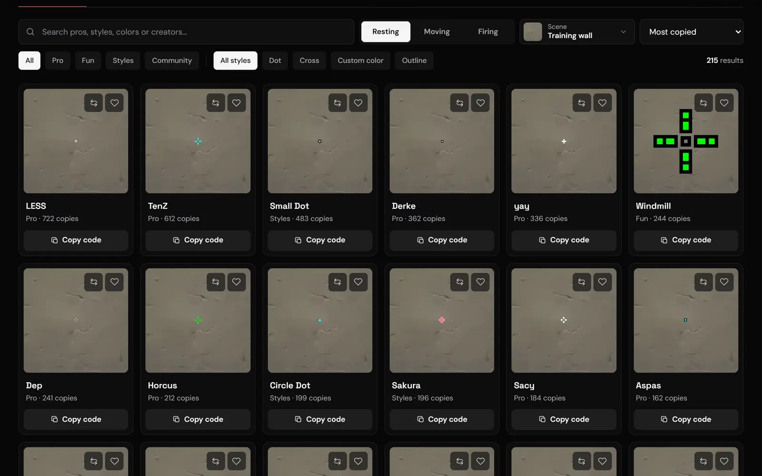Select the All category tab
The width and height of the screenshot is (762, 476).
pyautogui.click(x=30, y=60)
